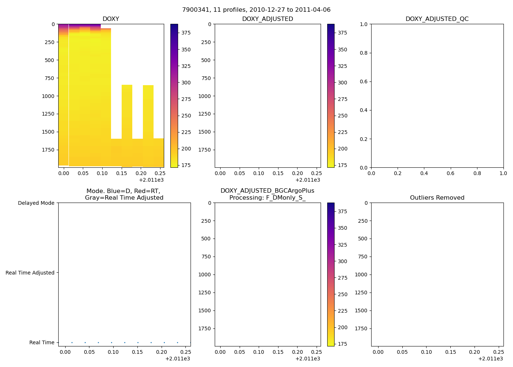Click the colorbar next to the BGCArgoPlus plot

pyautogui.click(x=331, y=274)
